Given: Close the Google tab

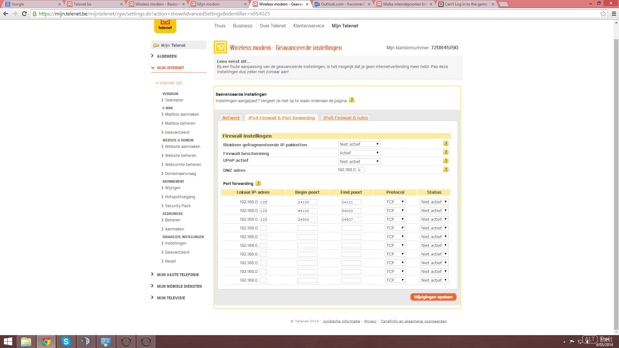Looking at the screenshot, I should pos(59,4).
